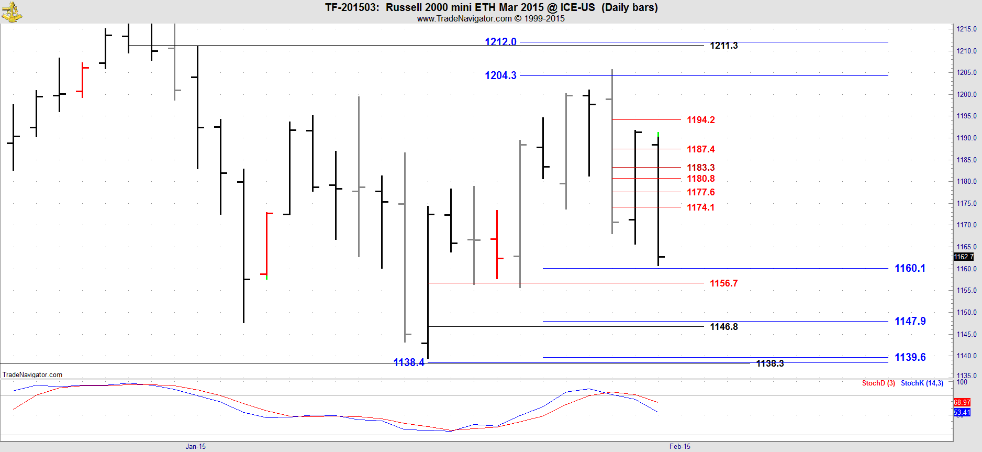Click the Trade Navigator logo icon

click(12, 12)
